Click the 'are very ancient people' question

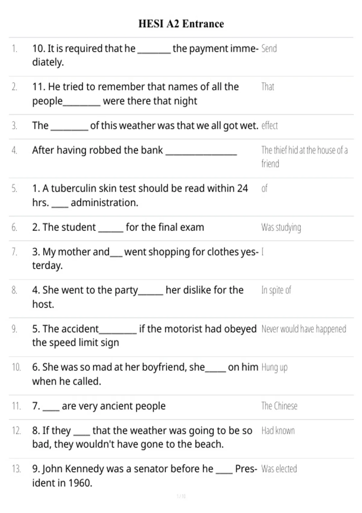(99, 406)
